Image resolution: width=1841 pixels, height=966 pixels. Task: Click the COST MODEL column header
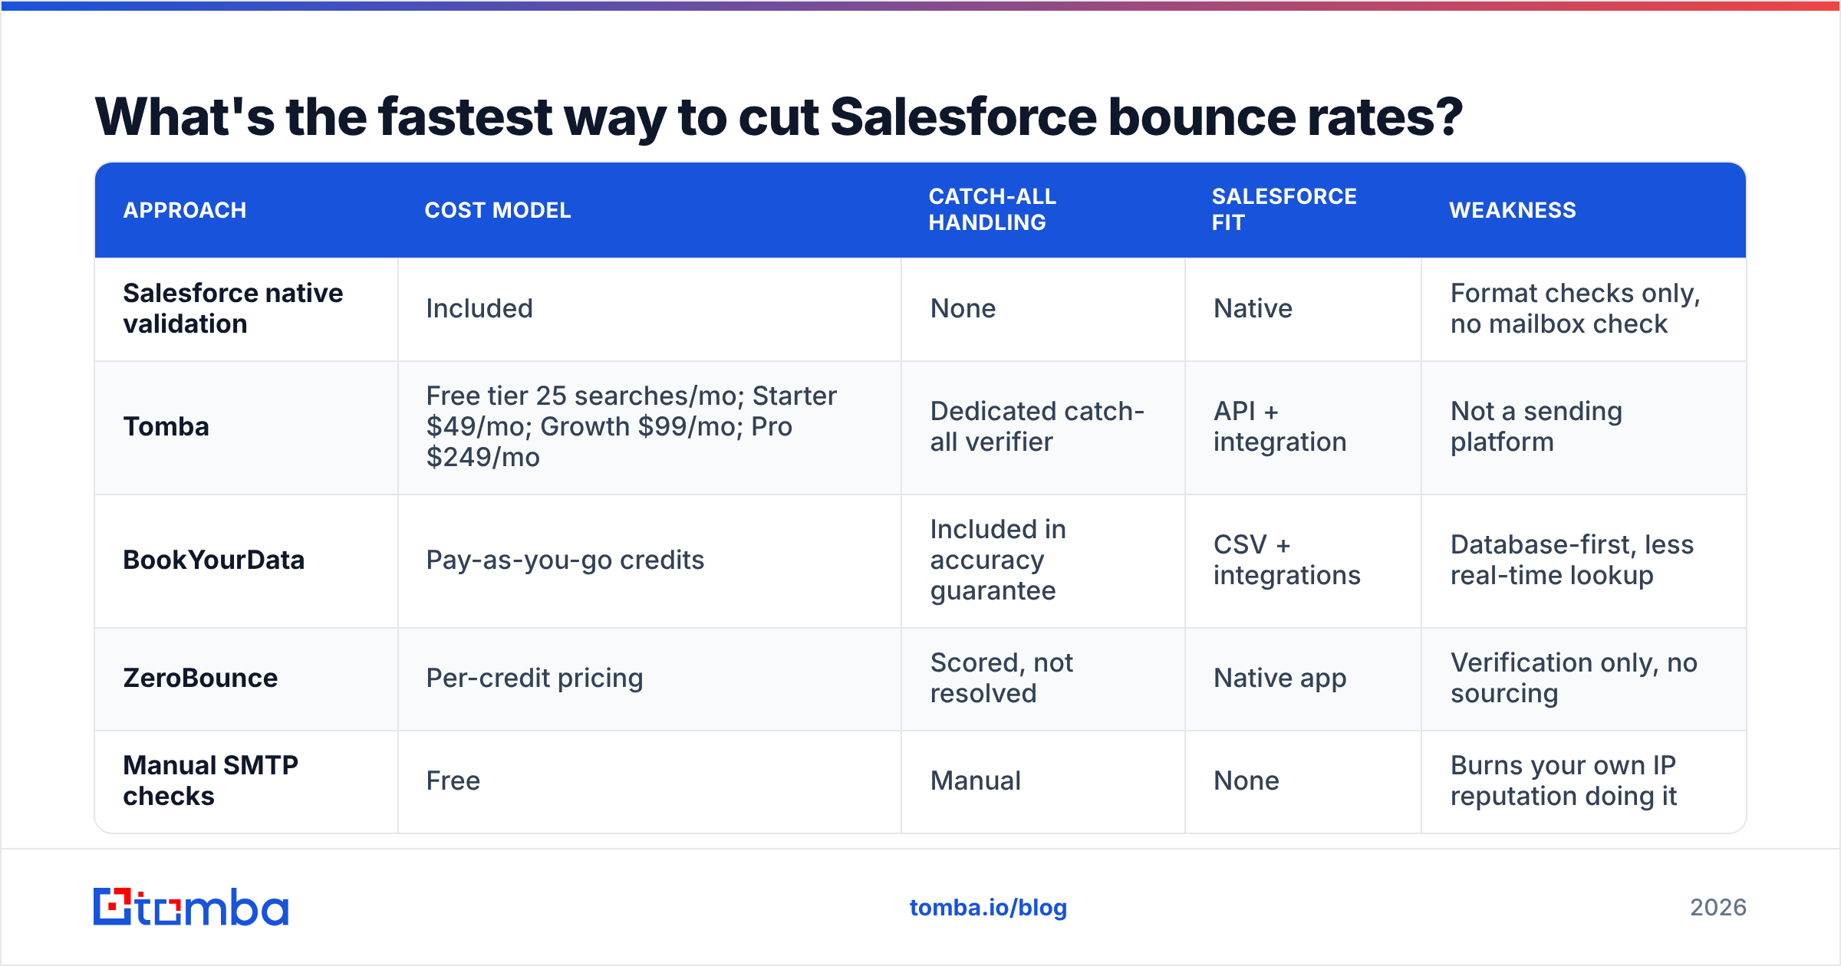tap(498, 210)
